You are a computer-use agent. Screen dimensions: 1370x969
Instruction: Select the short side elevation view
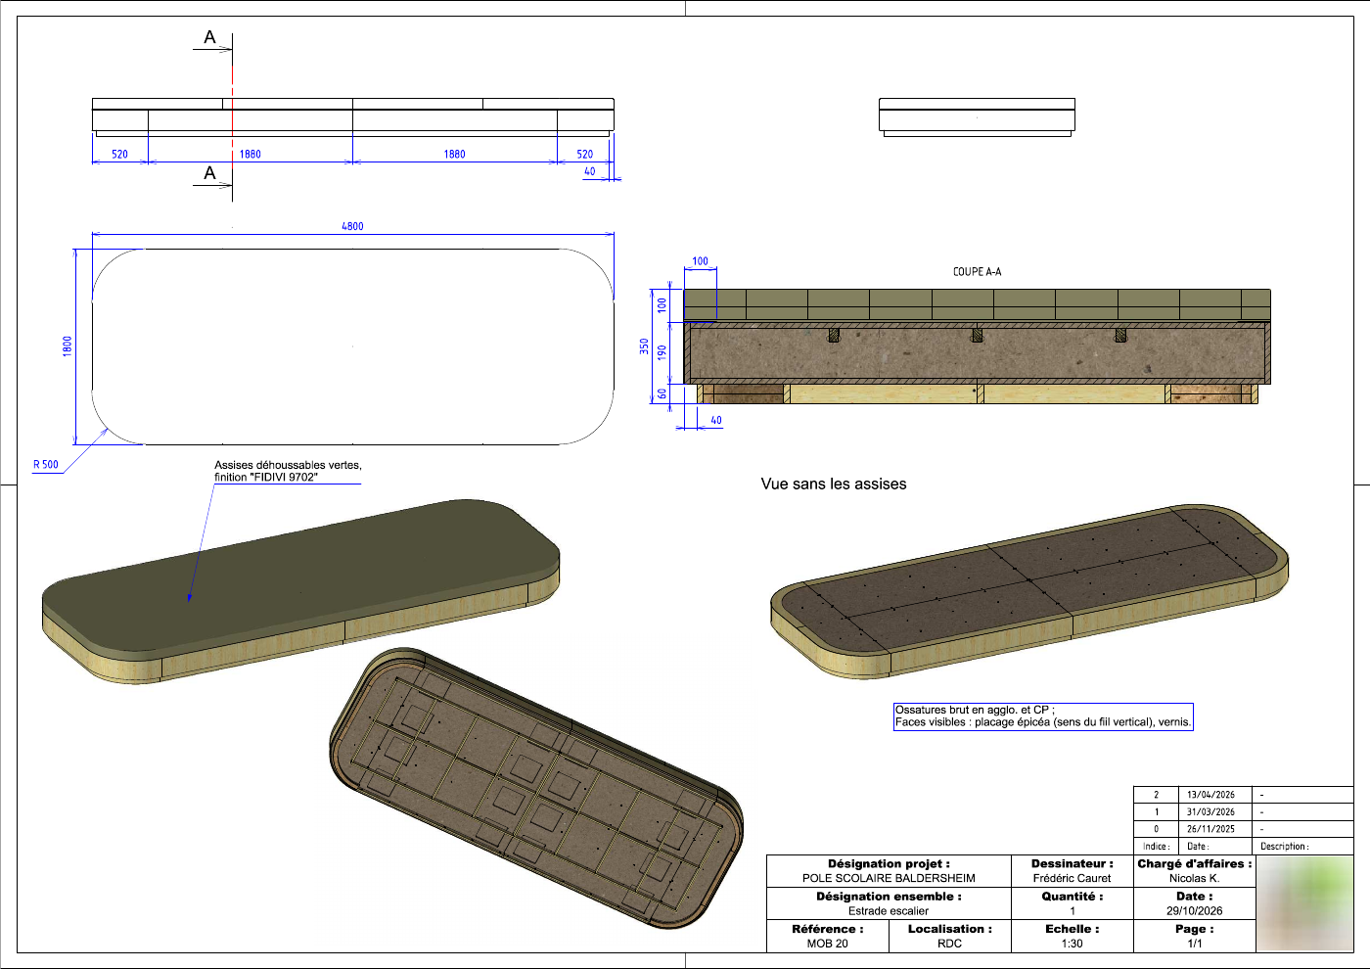(977, 117)
